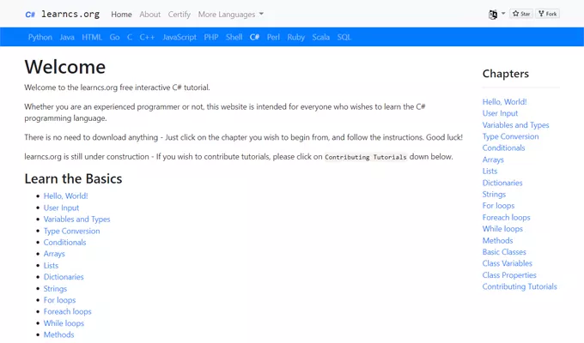Screen dimensions: 584x343
Task: Open Basic Classes in Chapters sidebar
Action: 504,252
